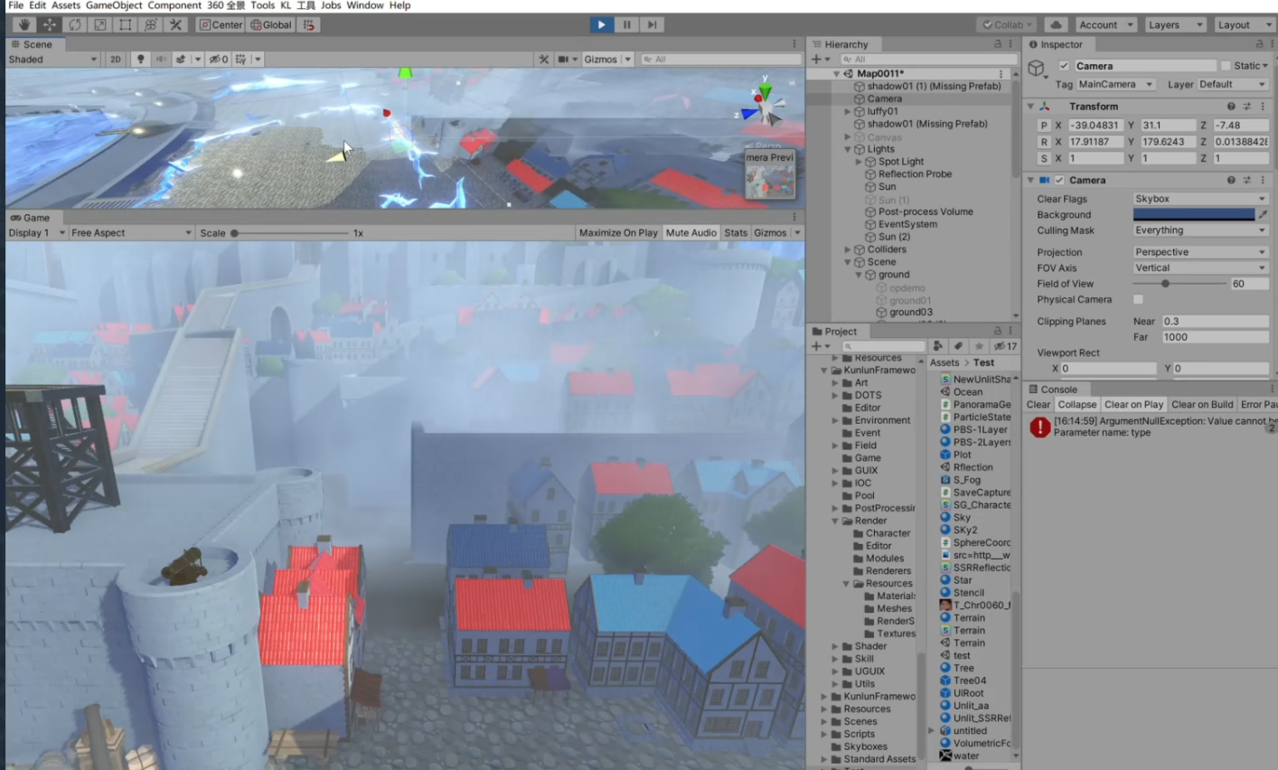
Task: Expand the luffy01 hierarchy item
Action: tap(848, 111)
